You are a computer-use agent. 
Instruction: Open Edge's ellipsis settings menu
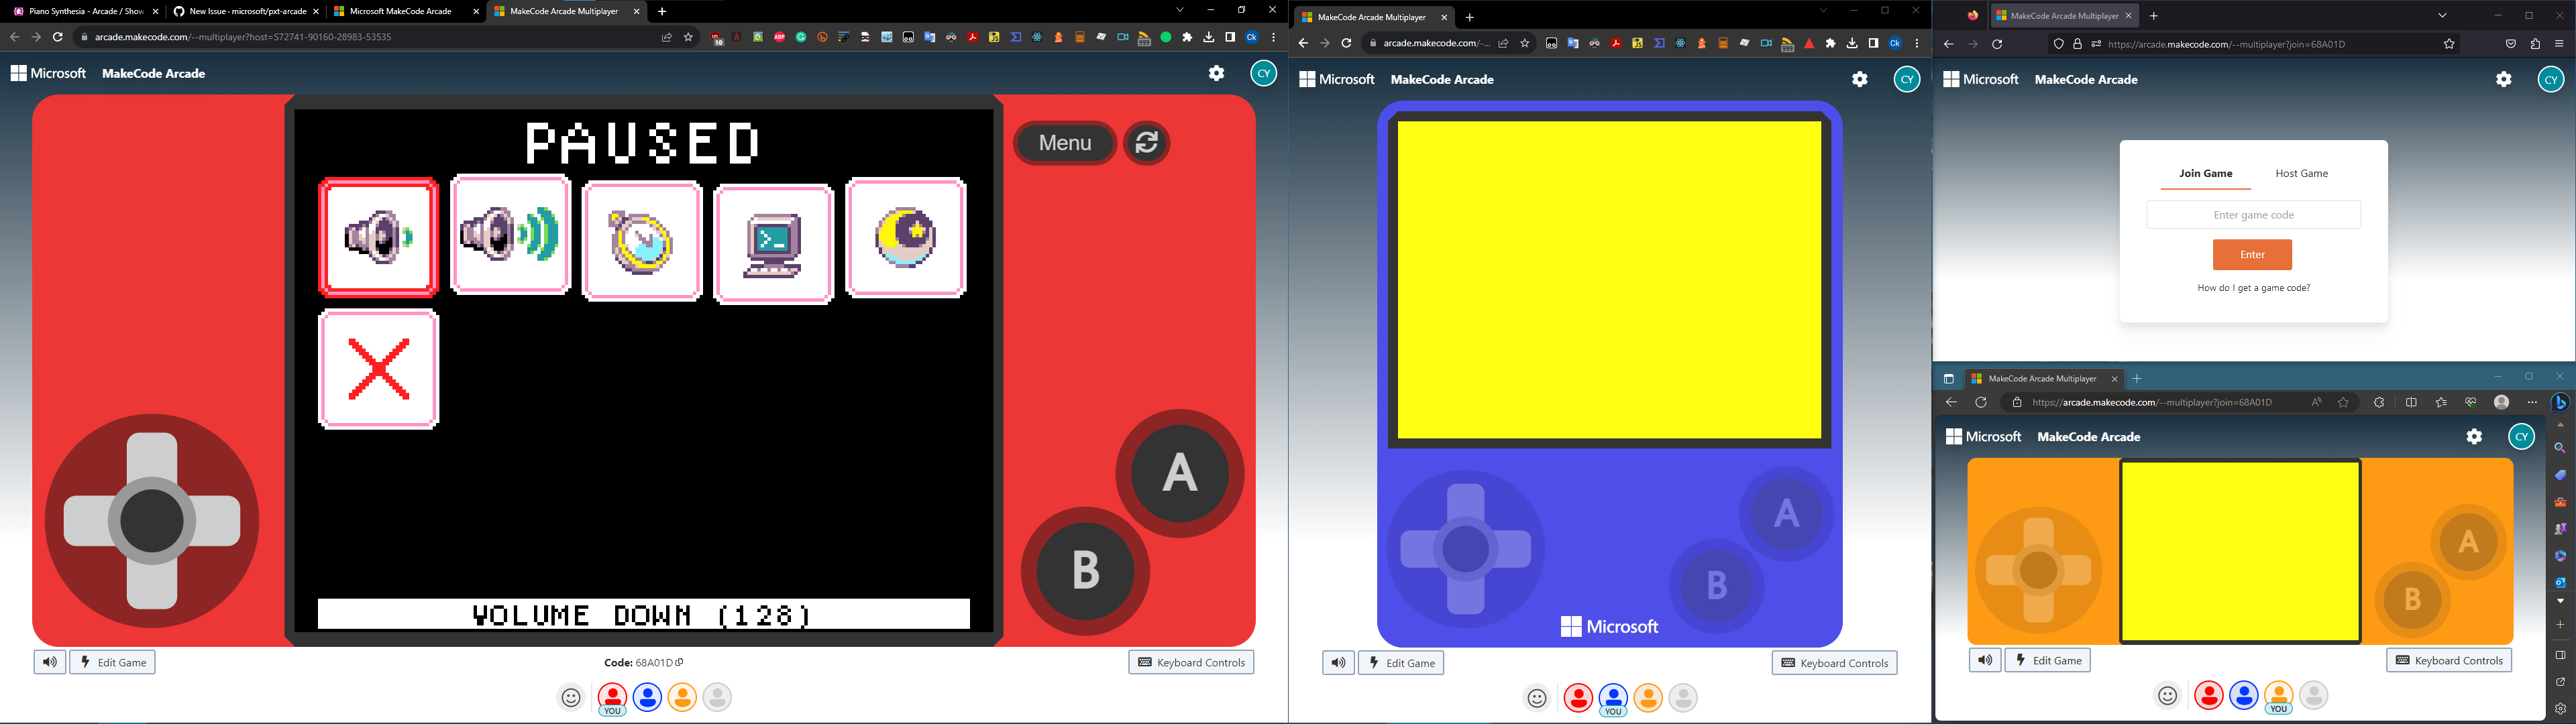[2532, 401]
